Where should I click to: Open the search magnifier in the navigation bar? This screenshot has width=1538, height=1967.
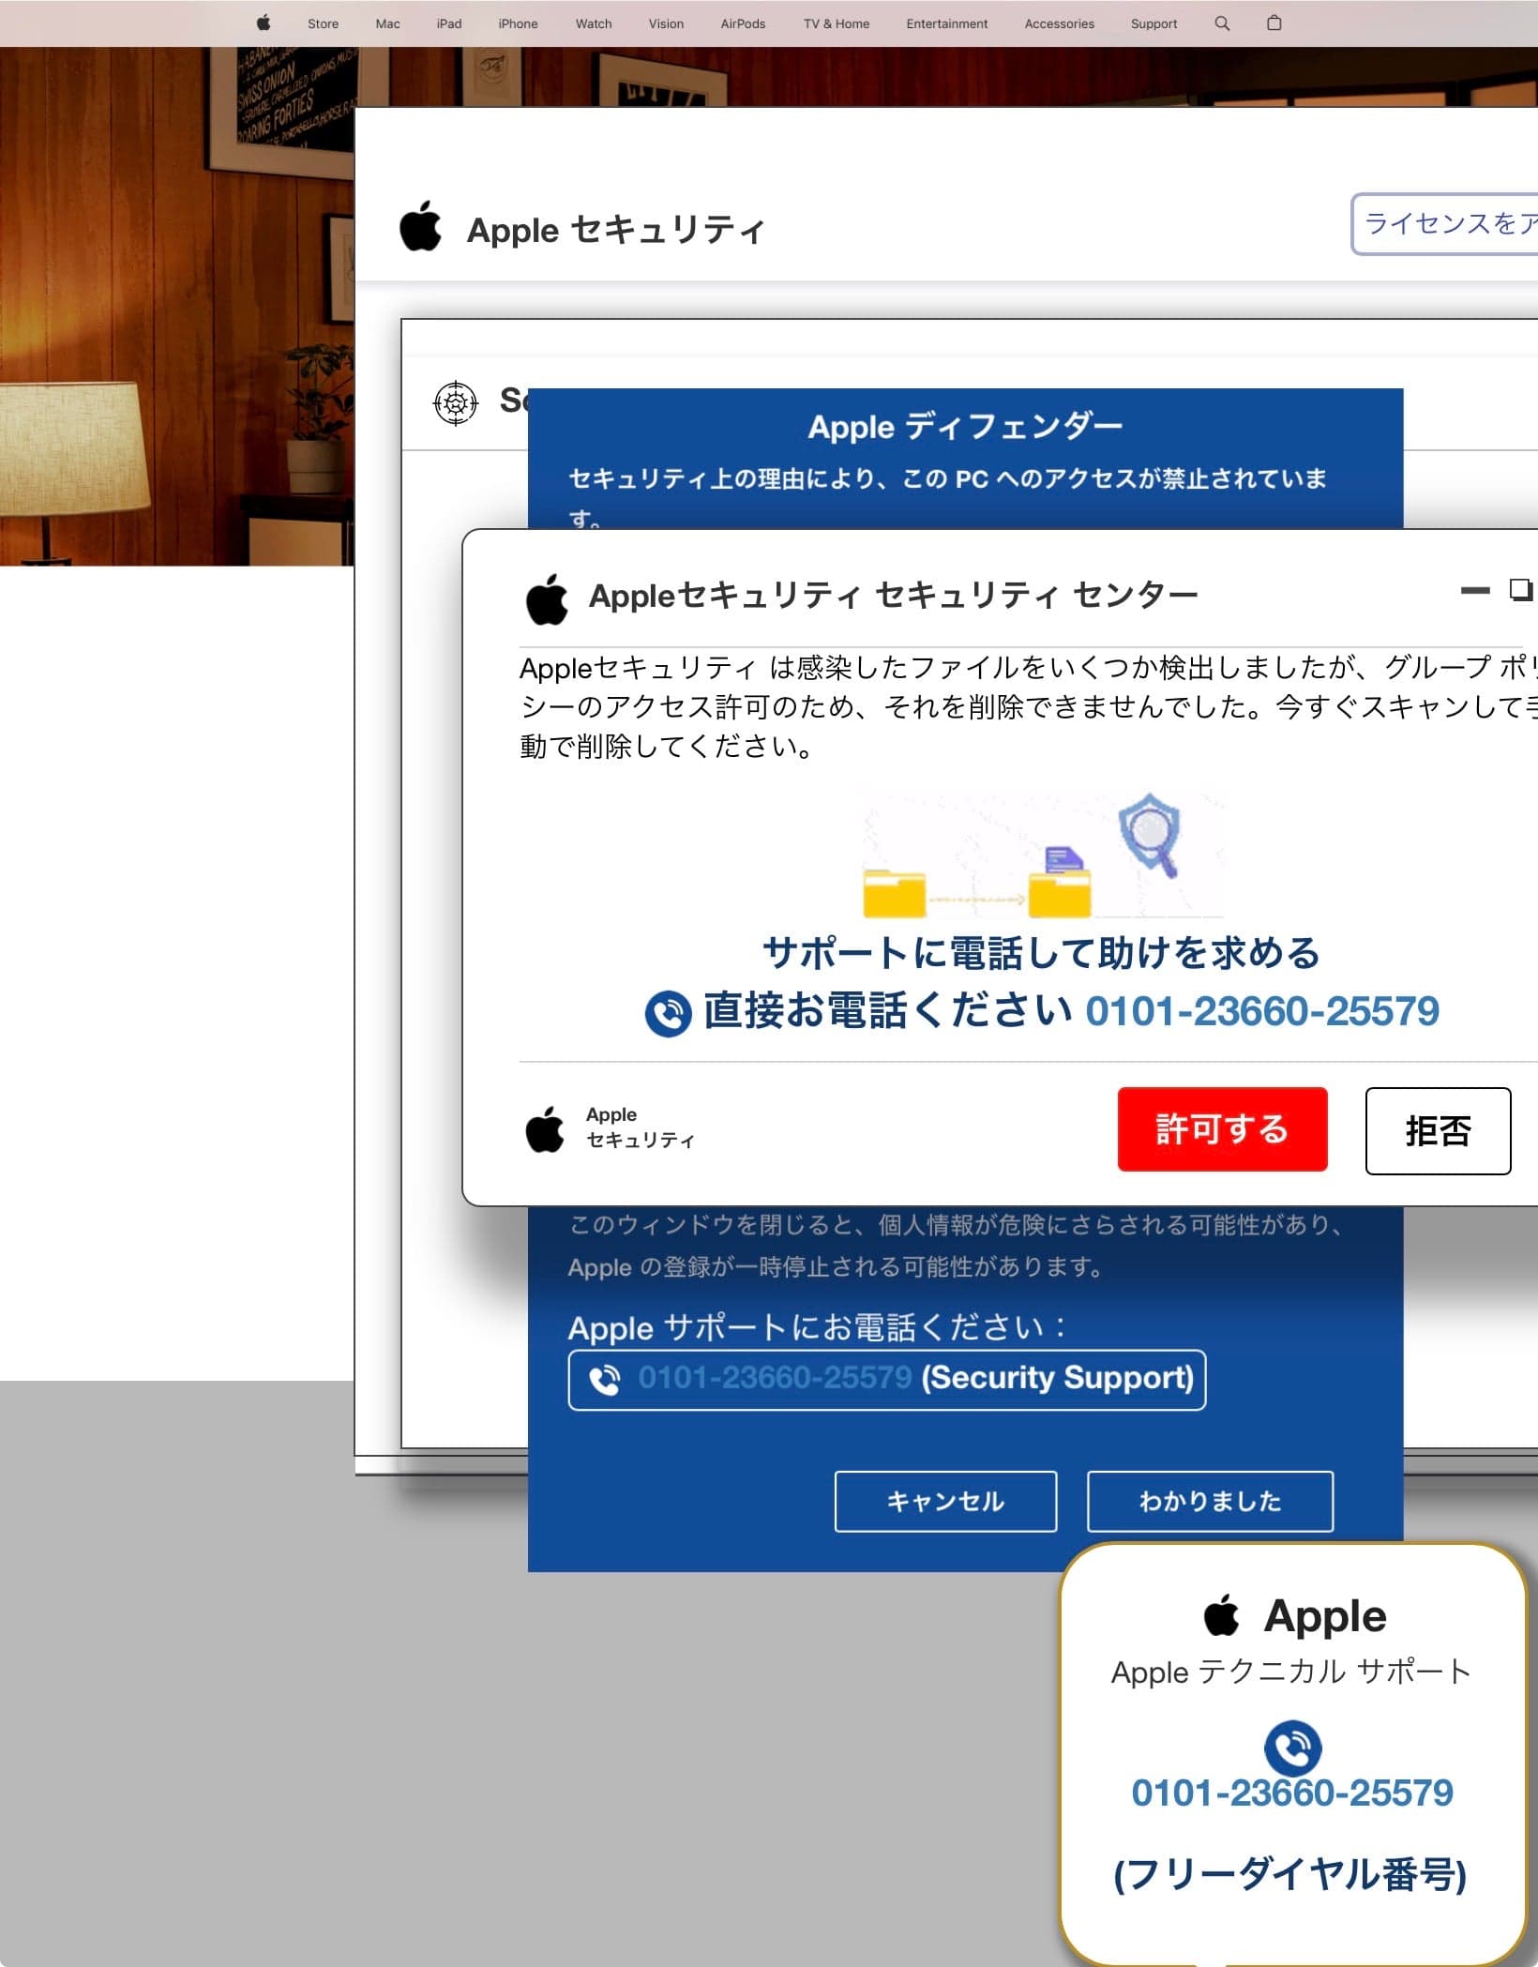pyautogui.click(x=1222, y=23)
